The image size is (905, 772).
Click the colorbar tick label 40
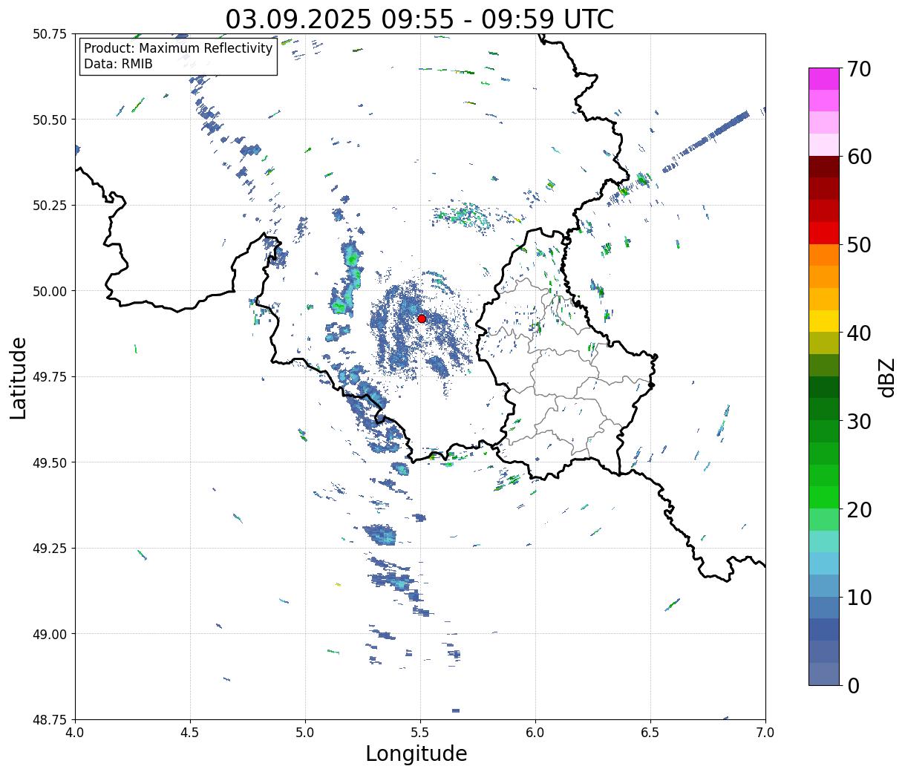[x=859, y=333]
